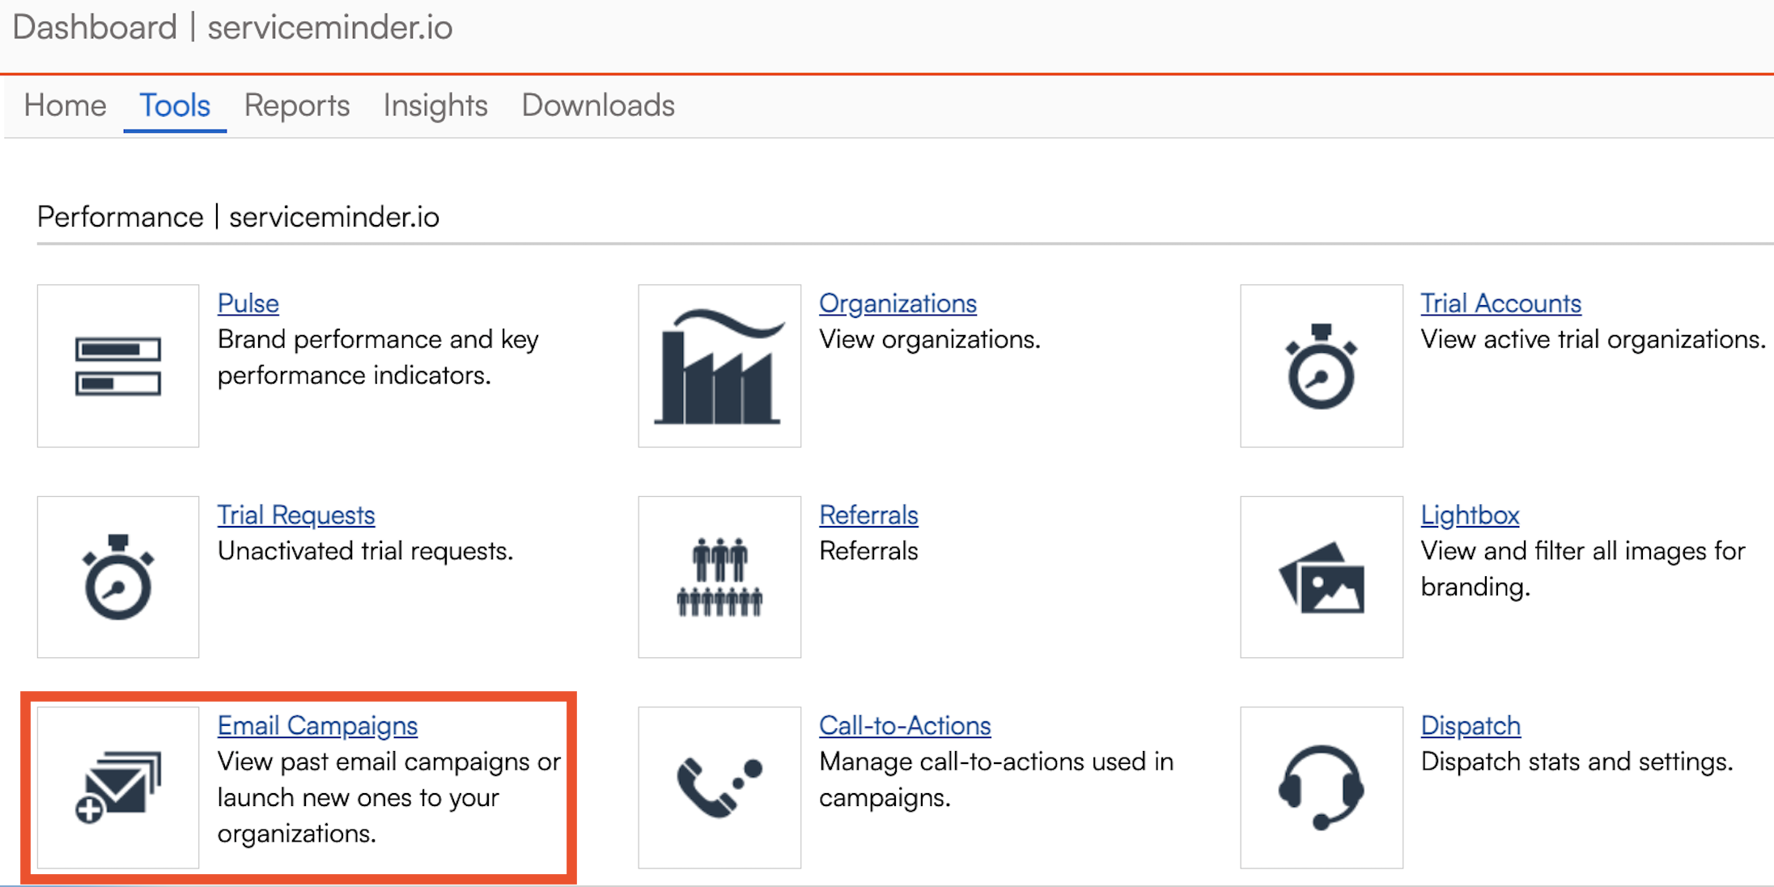The width and height of the screenshot is (1774, 887).
Task: Click the Dispatch headset icon
Action: 1321,787
